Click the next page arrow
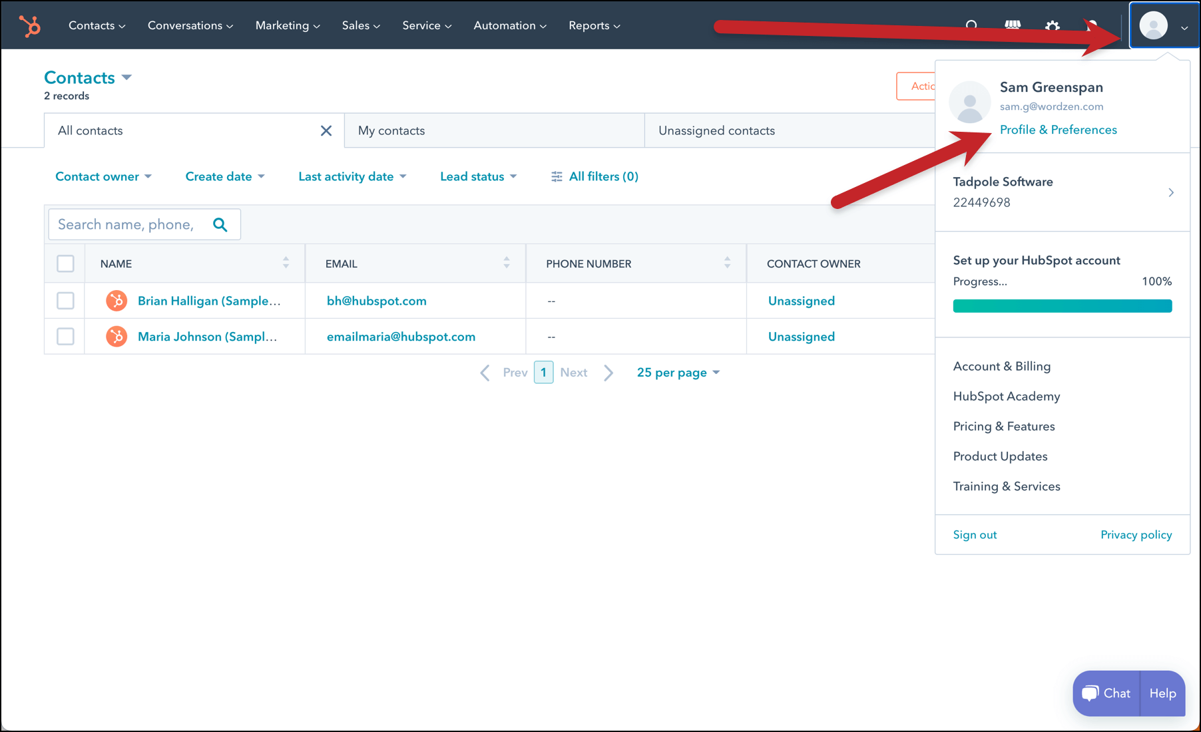The image size is (1201, 732). 608,373
